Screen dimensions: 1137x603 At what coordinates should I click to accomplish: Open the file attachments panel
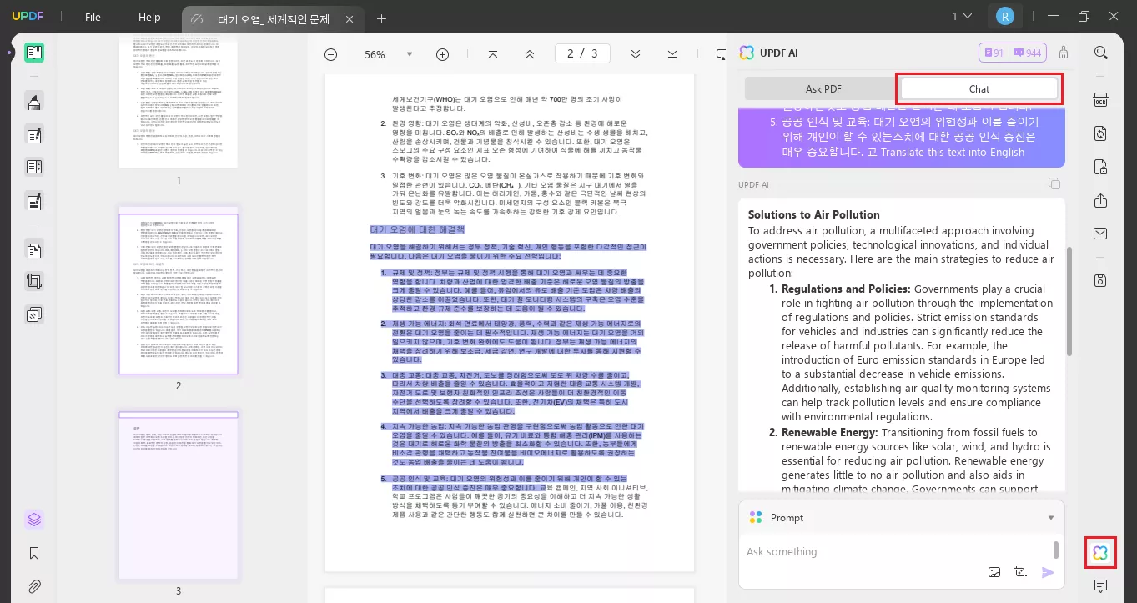(34, 586)
